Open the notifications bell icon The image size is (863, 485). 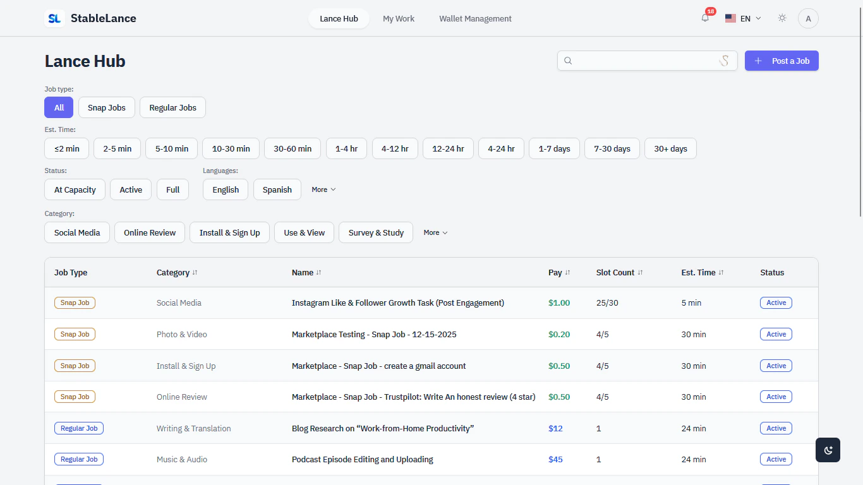click(x=705, y=18)
